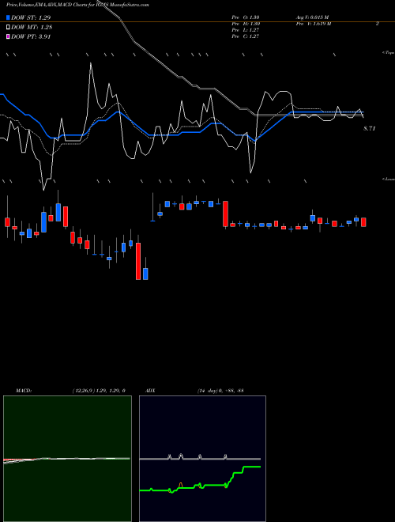This screenshot has width=395, height=522.
Task: Open the green MACD chart panel
Action: [67, 459]
